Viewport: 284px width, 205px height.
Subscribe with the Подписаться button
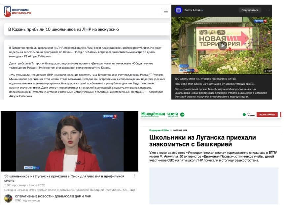(x=250, y=10)
